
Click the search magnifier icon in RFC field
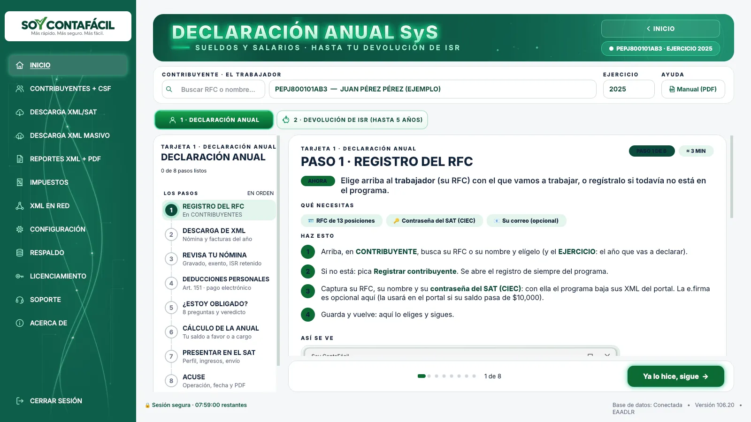(169, 89)
